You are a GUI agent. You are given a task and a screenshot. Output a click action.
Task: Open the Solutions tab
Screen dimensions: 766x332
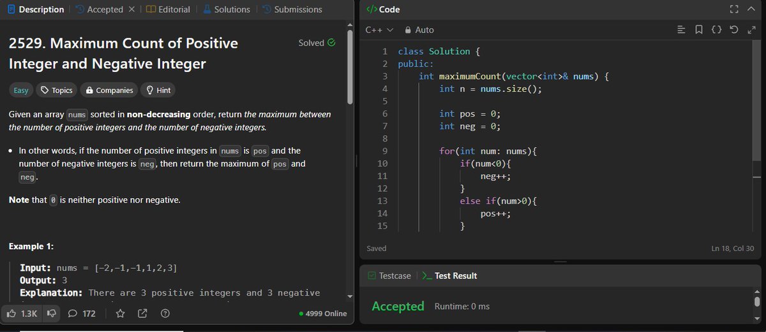[x=227, y=10]
